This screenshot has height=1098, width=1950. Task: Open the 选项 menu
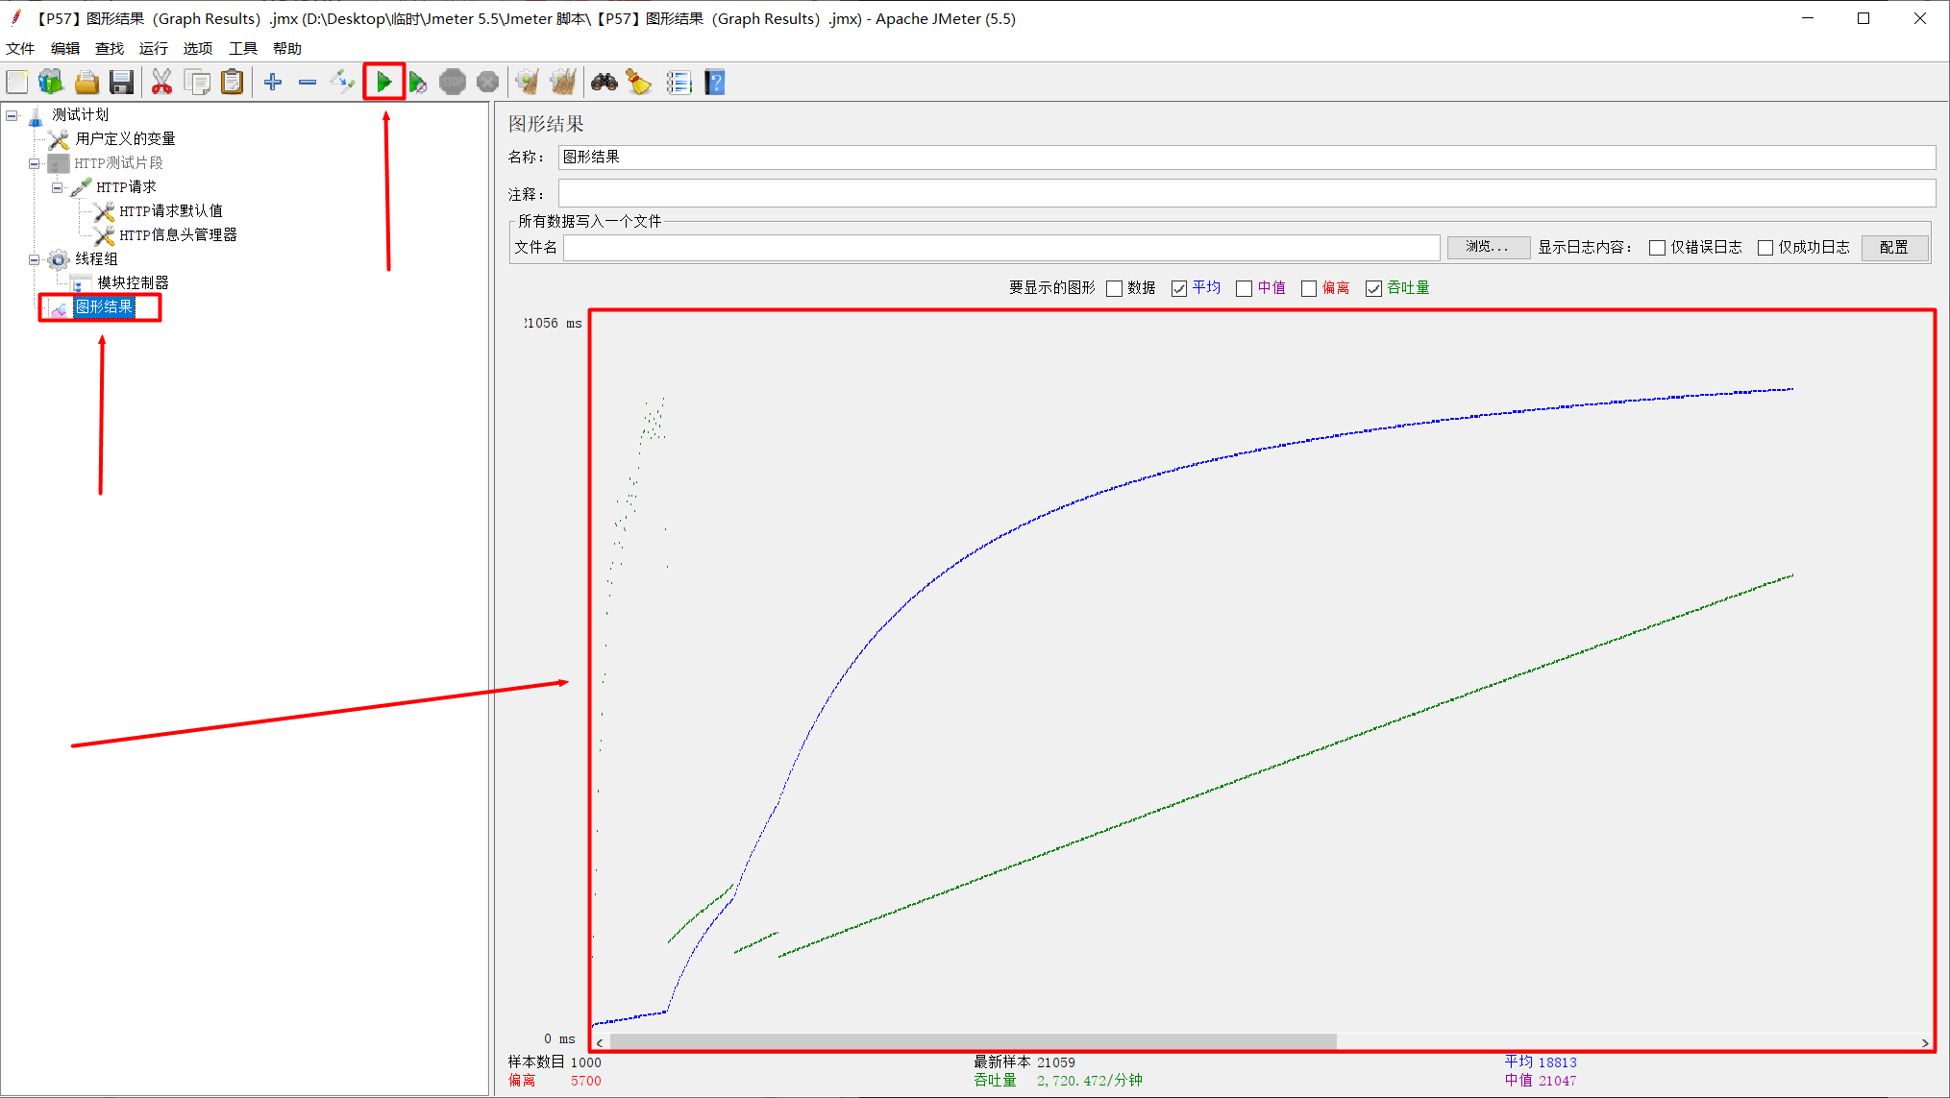198,49
